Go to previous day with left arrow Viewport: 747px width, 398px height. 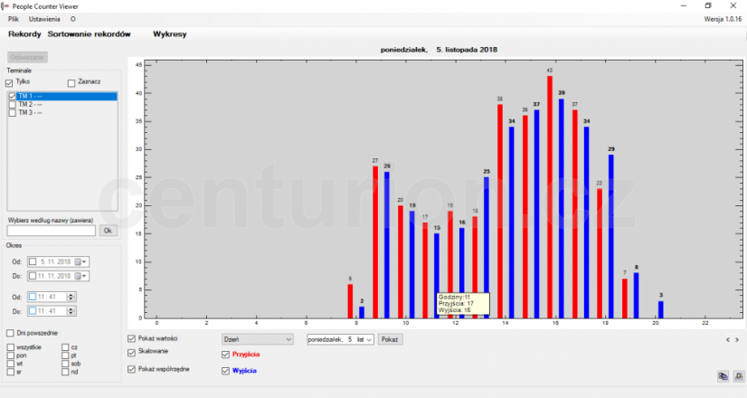pos(727,340)
